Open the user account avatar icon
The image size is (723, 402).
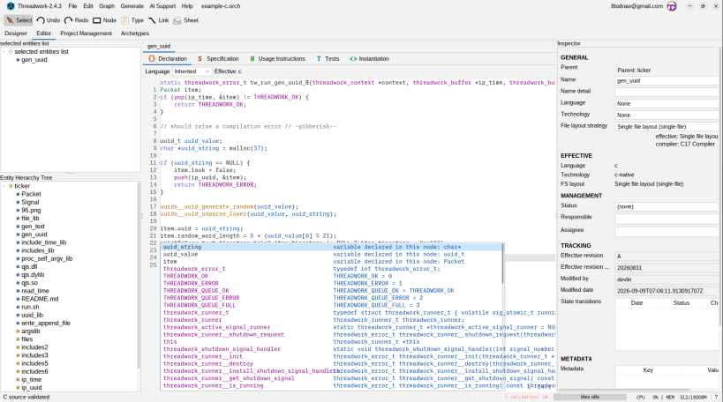[x=672, y=6]
